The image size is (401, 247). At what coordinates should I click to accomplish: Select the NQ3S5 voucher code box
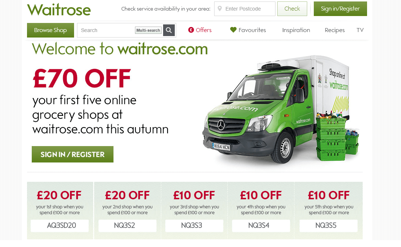(328, 226)
